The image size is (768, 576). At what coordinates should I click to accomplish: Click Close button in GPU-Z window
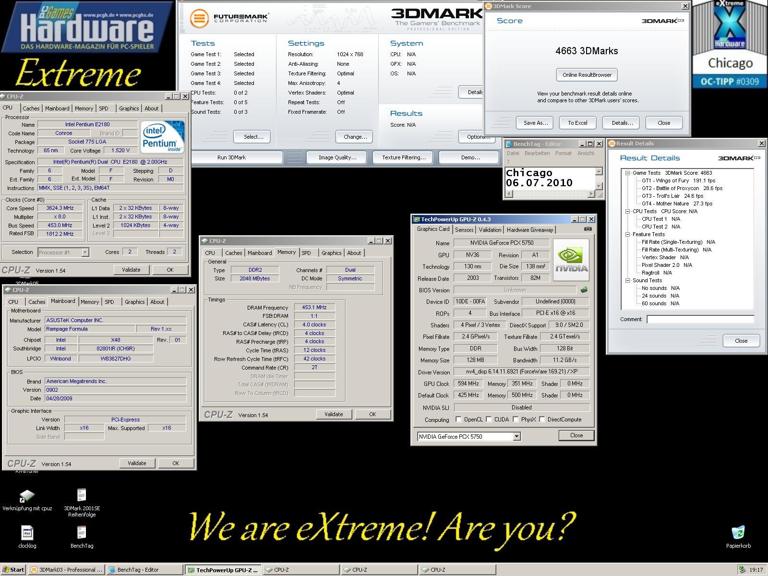[576, 435]
